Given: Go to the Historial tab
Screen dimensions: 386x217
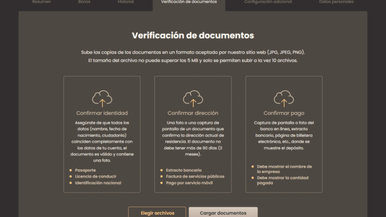Looking at the screenshot, I should tap(126, 2).
